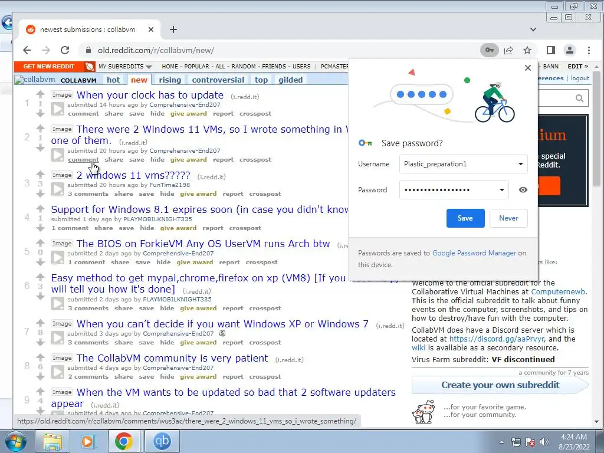604x453 pixels.
Task: Click the Computernewb link
Action: click(558, 291)
